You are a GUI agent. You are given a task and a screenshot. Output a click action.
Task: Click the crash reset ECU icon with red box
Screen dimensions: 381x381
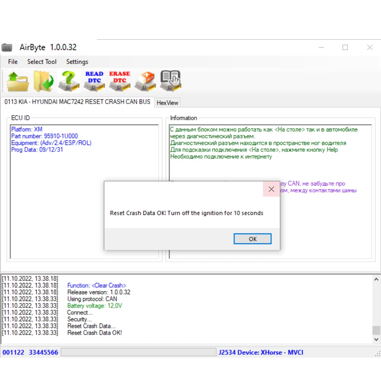(x=145, y=82)
